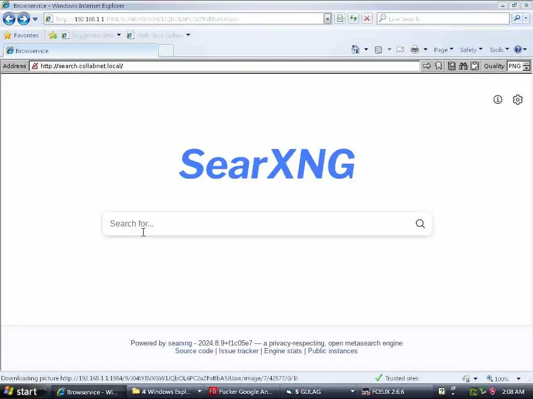
Task: Step the Quality selector down
Action: 527,69
